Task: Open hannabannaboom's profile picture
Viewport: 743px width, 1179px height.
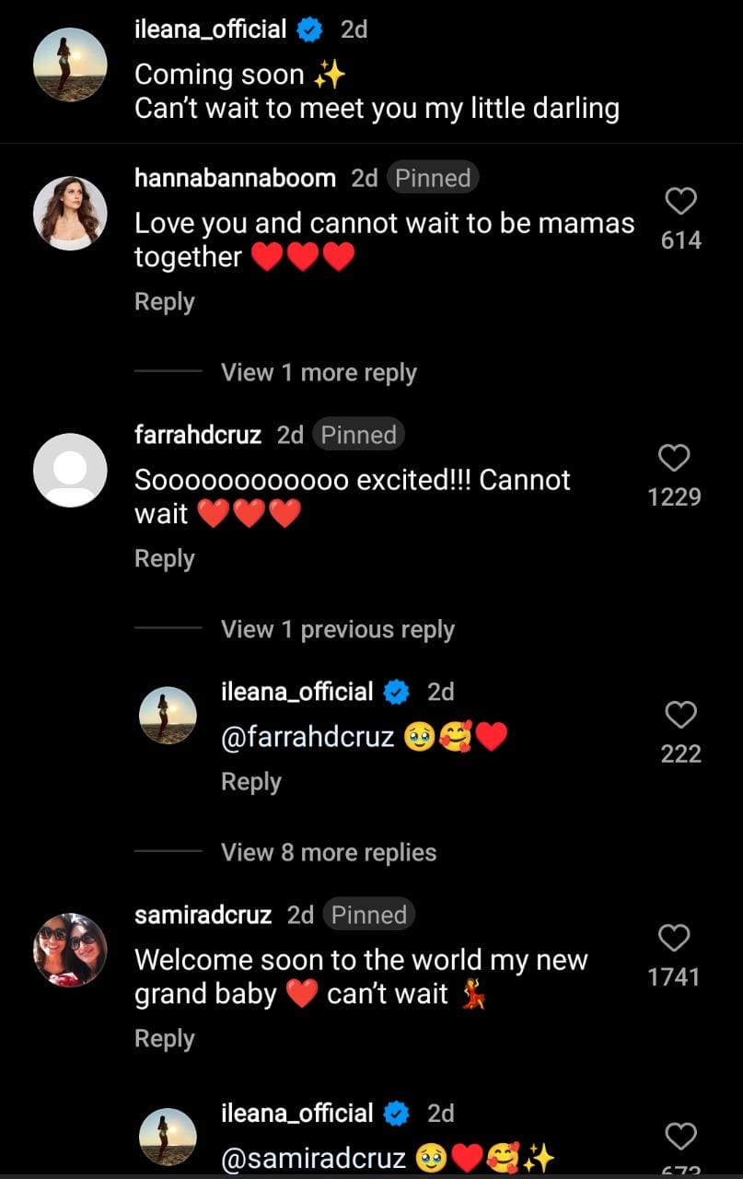Action: [70, 213]
